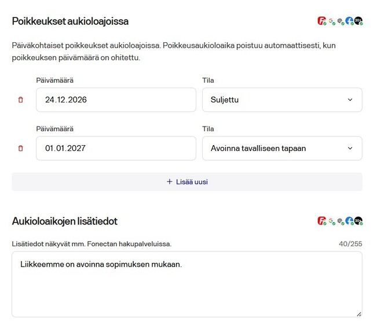The width and height of the screenshot is (388, 333).
Task: Click the Facebook icon beside Aukioloaikojen lisätiedot
Action: click(x=349, y=221)
